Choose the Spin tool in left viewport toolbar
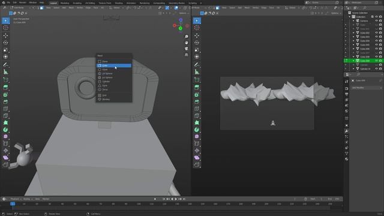The height and width of the screenshot is (216, 384). tap(5, 130)
